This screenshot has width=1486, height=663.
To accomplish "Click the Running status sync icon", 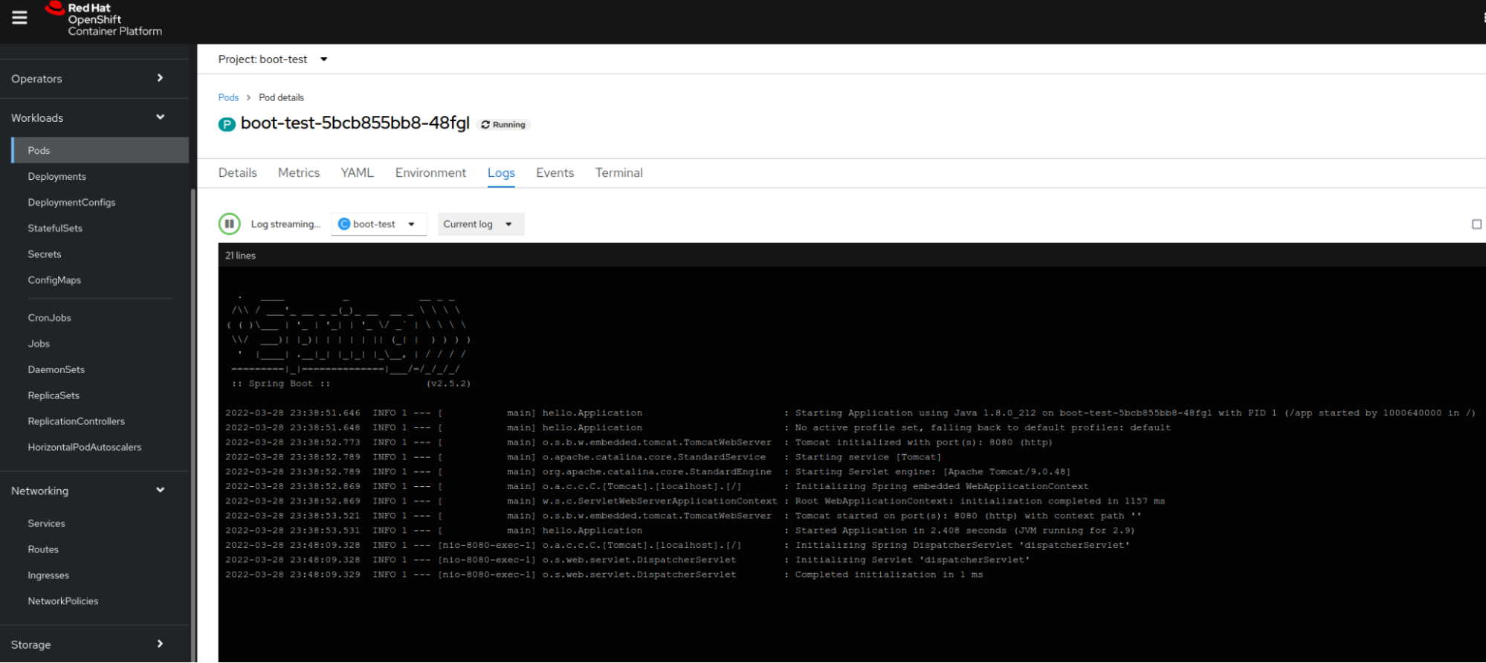I will pos(485,125).
